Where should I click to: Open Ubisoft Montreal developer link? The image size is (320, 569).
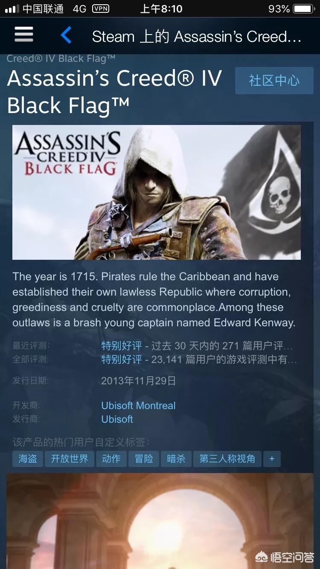coord(138,406)
